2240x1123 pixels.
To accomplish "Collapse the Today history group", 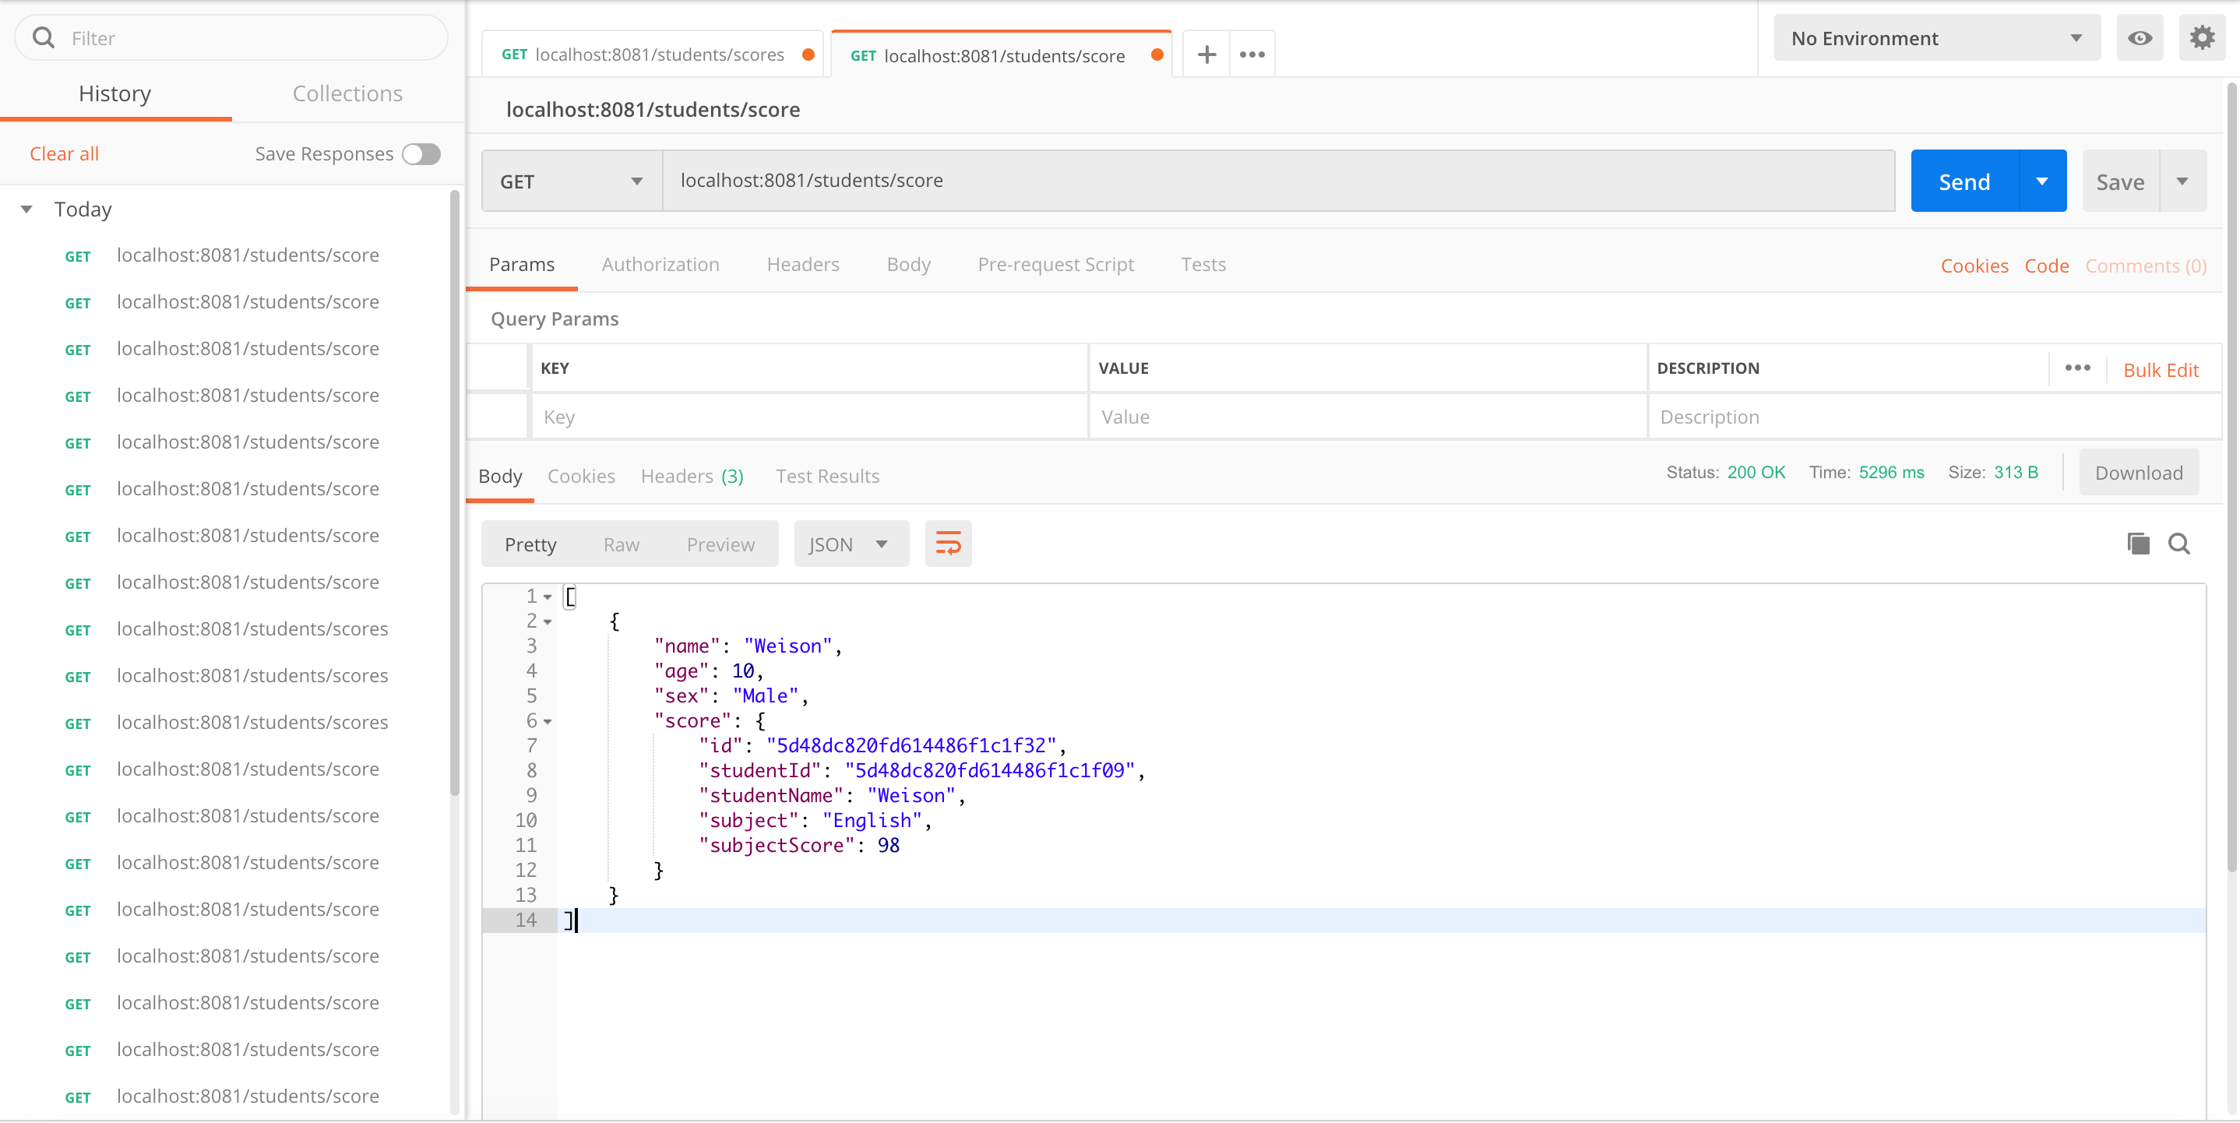I will [27, 209].
